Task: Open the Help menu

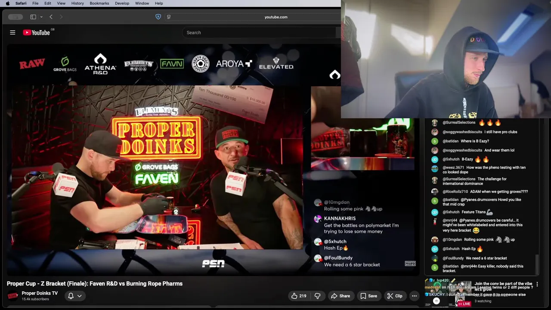Action: 159,3
